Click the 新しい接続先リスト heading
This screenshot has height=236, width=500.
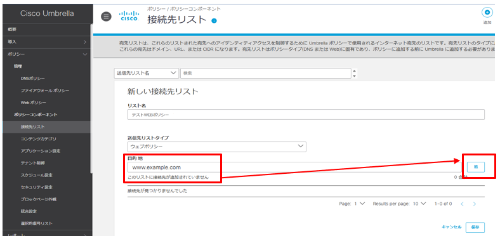162,91
